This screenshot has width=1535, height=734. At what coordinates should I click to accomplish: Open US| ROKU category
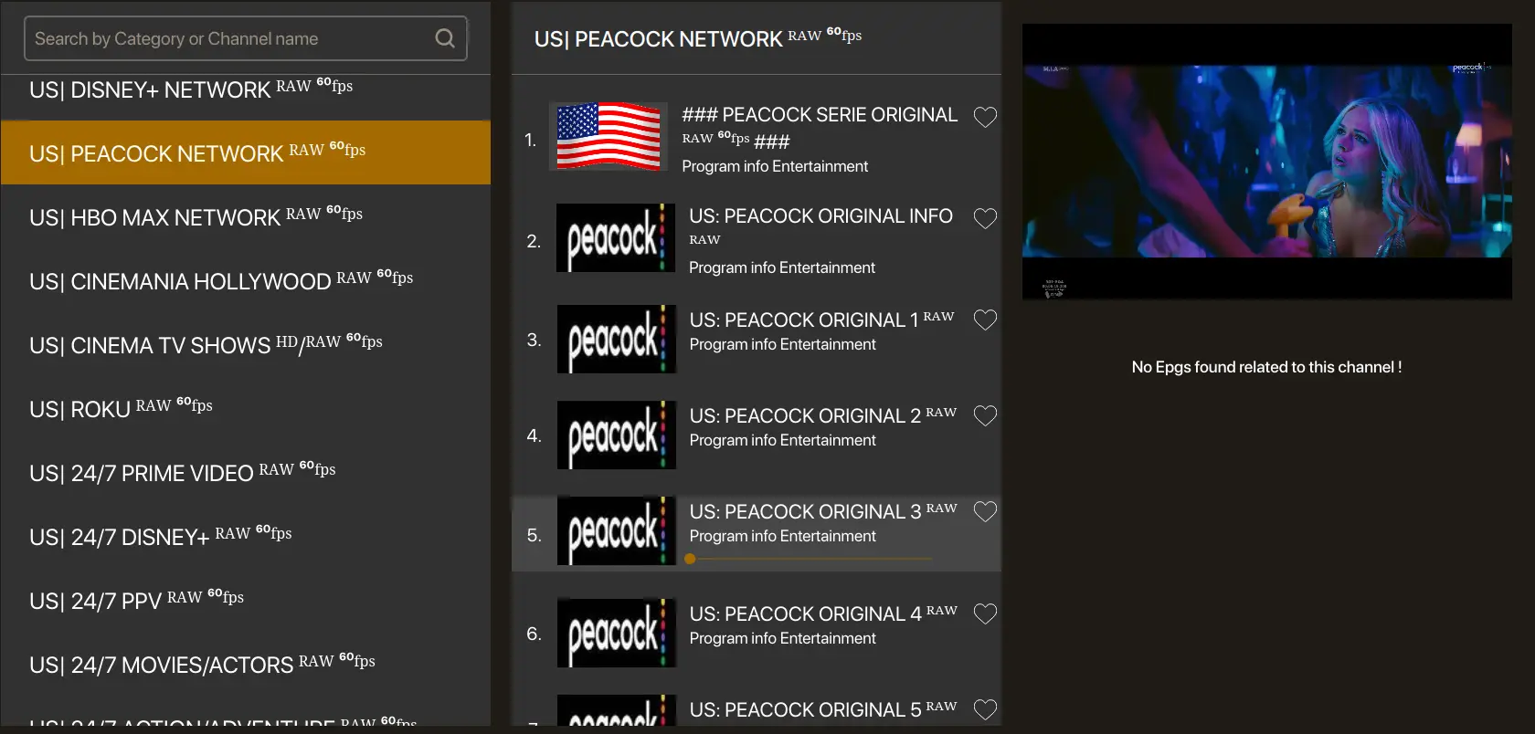(x=246, y=408)
